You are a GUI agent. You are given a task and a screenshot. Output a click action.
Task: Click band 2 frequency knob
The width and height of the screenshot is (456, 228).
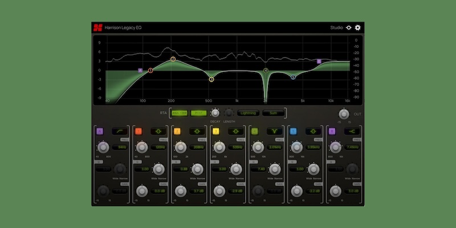pos(181,148)
